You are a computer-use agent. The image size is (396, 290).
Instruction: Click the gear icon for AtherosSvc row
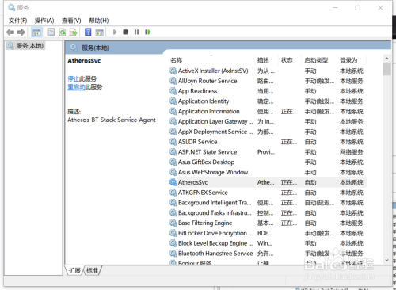click(173, 182)
